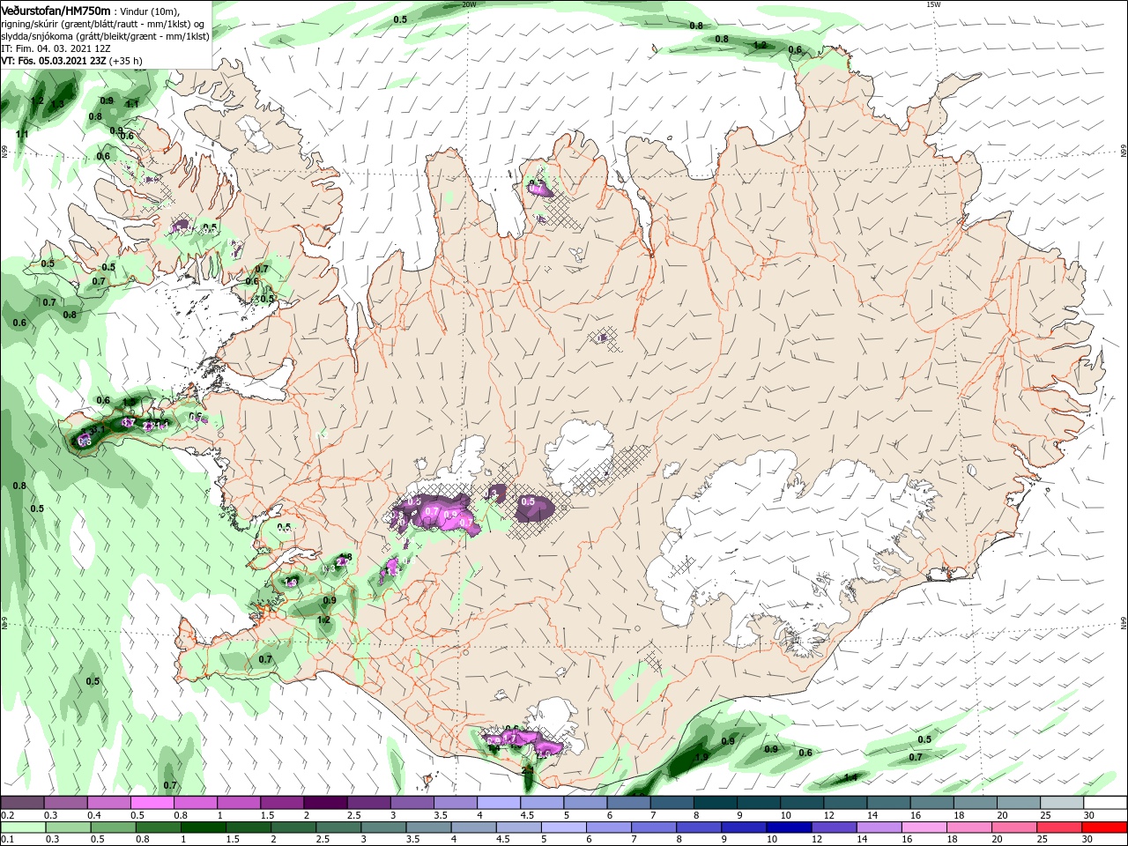The height and width of the screenshot is (846, 1128).
Task: Click dark teal snow swatch for 8–9
Action: (714, 803)
